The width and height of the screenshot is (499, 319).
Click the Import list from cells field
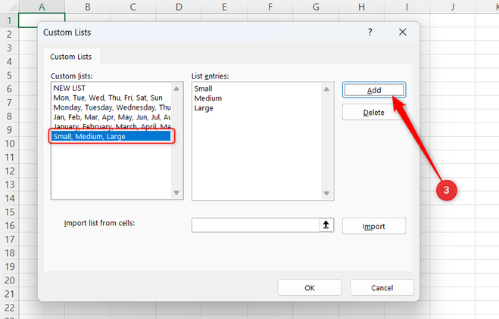point(255,225)
